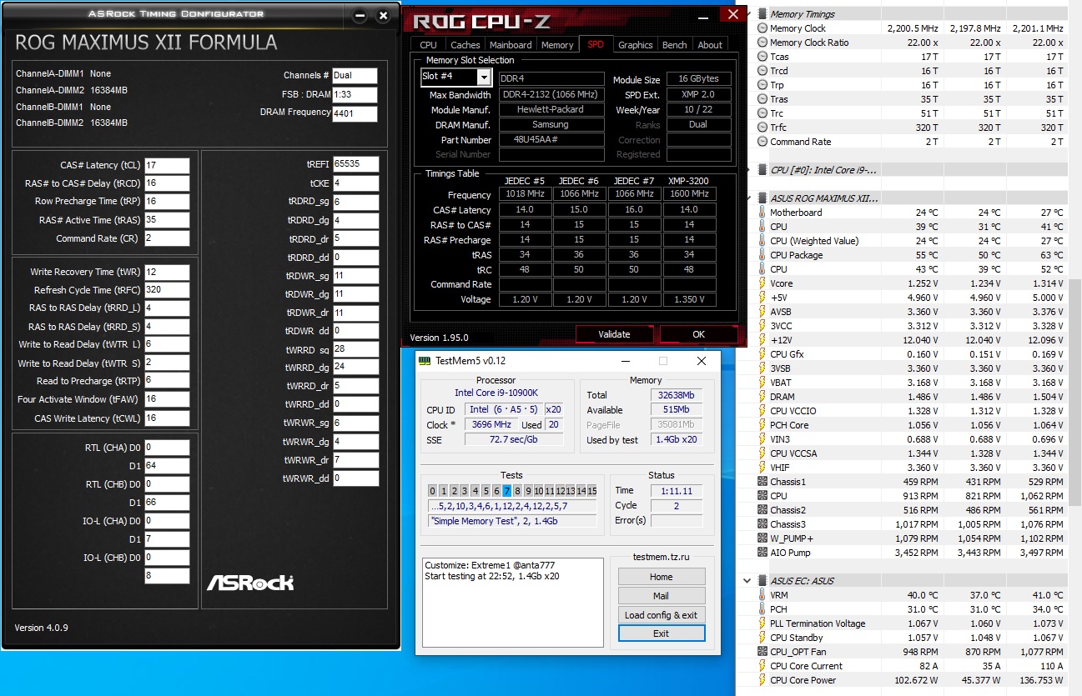Click the CPU Core Power lightning icon
This screenshot has width=1082, height=696.
coord(762,680)
